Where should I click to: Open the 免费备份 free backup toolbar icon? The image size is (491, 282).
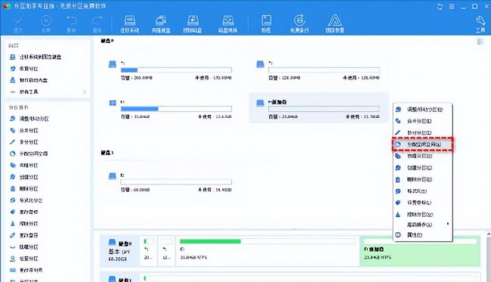click(x=299, y=24)
